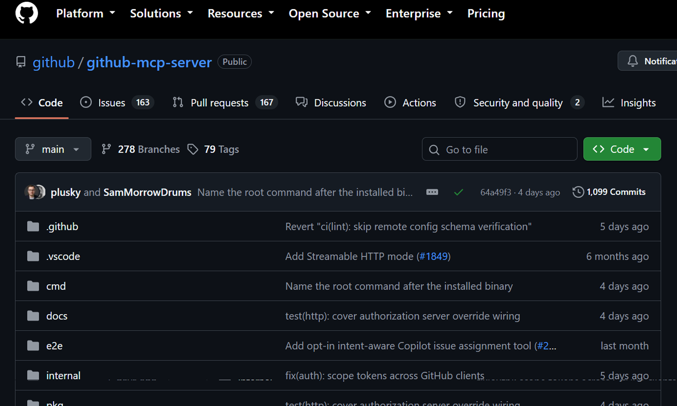
Task: Open 'Add Streamable HTTP mode' commit message
Action: coord(349,256)
